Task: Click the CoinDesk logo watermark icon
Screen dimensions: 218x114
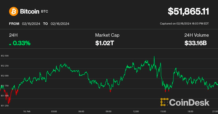Action: point(164,102)
